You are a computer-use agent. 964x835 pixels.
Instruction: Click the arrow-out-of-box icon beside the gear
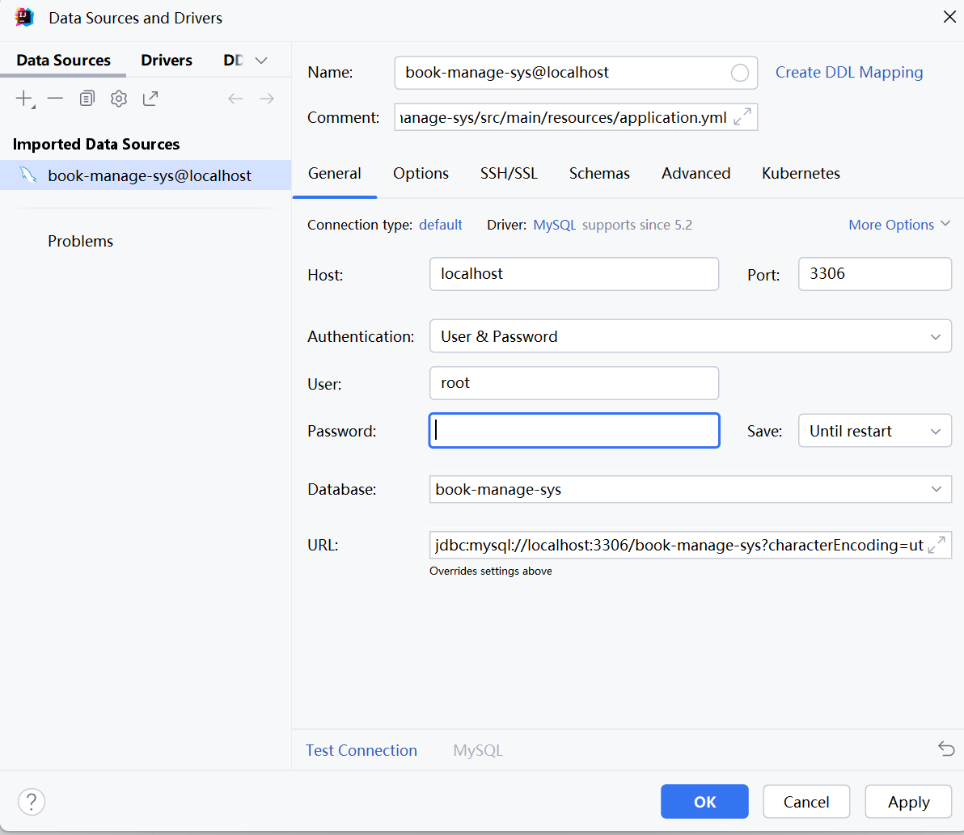150,99
